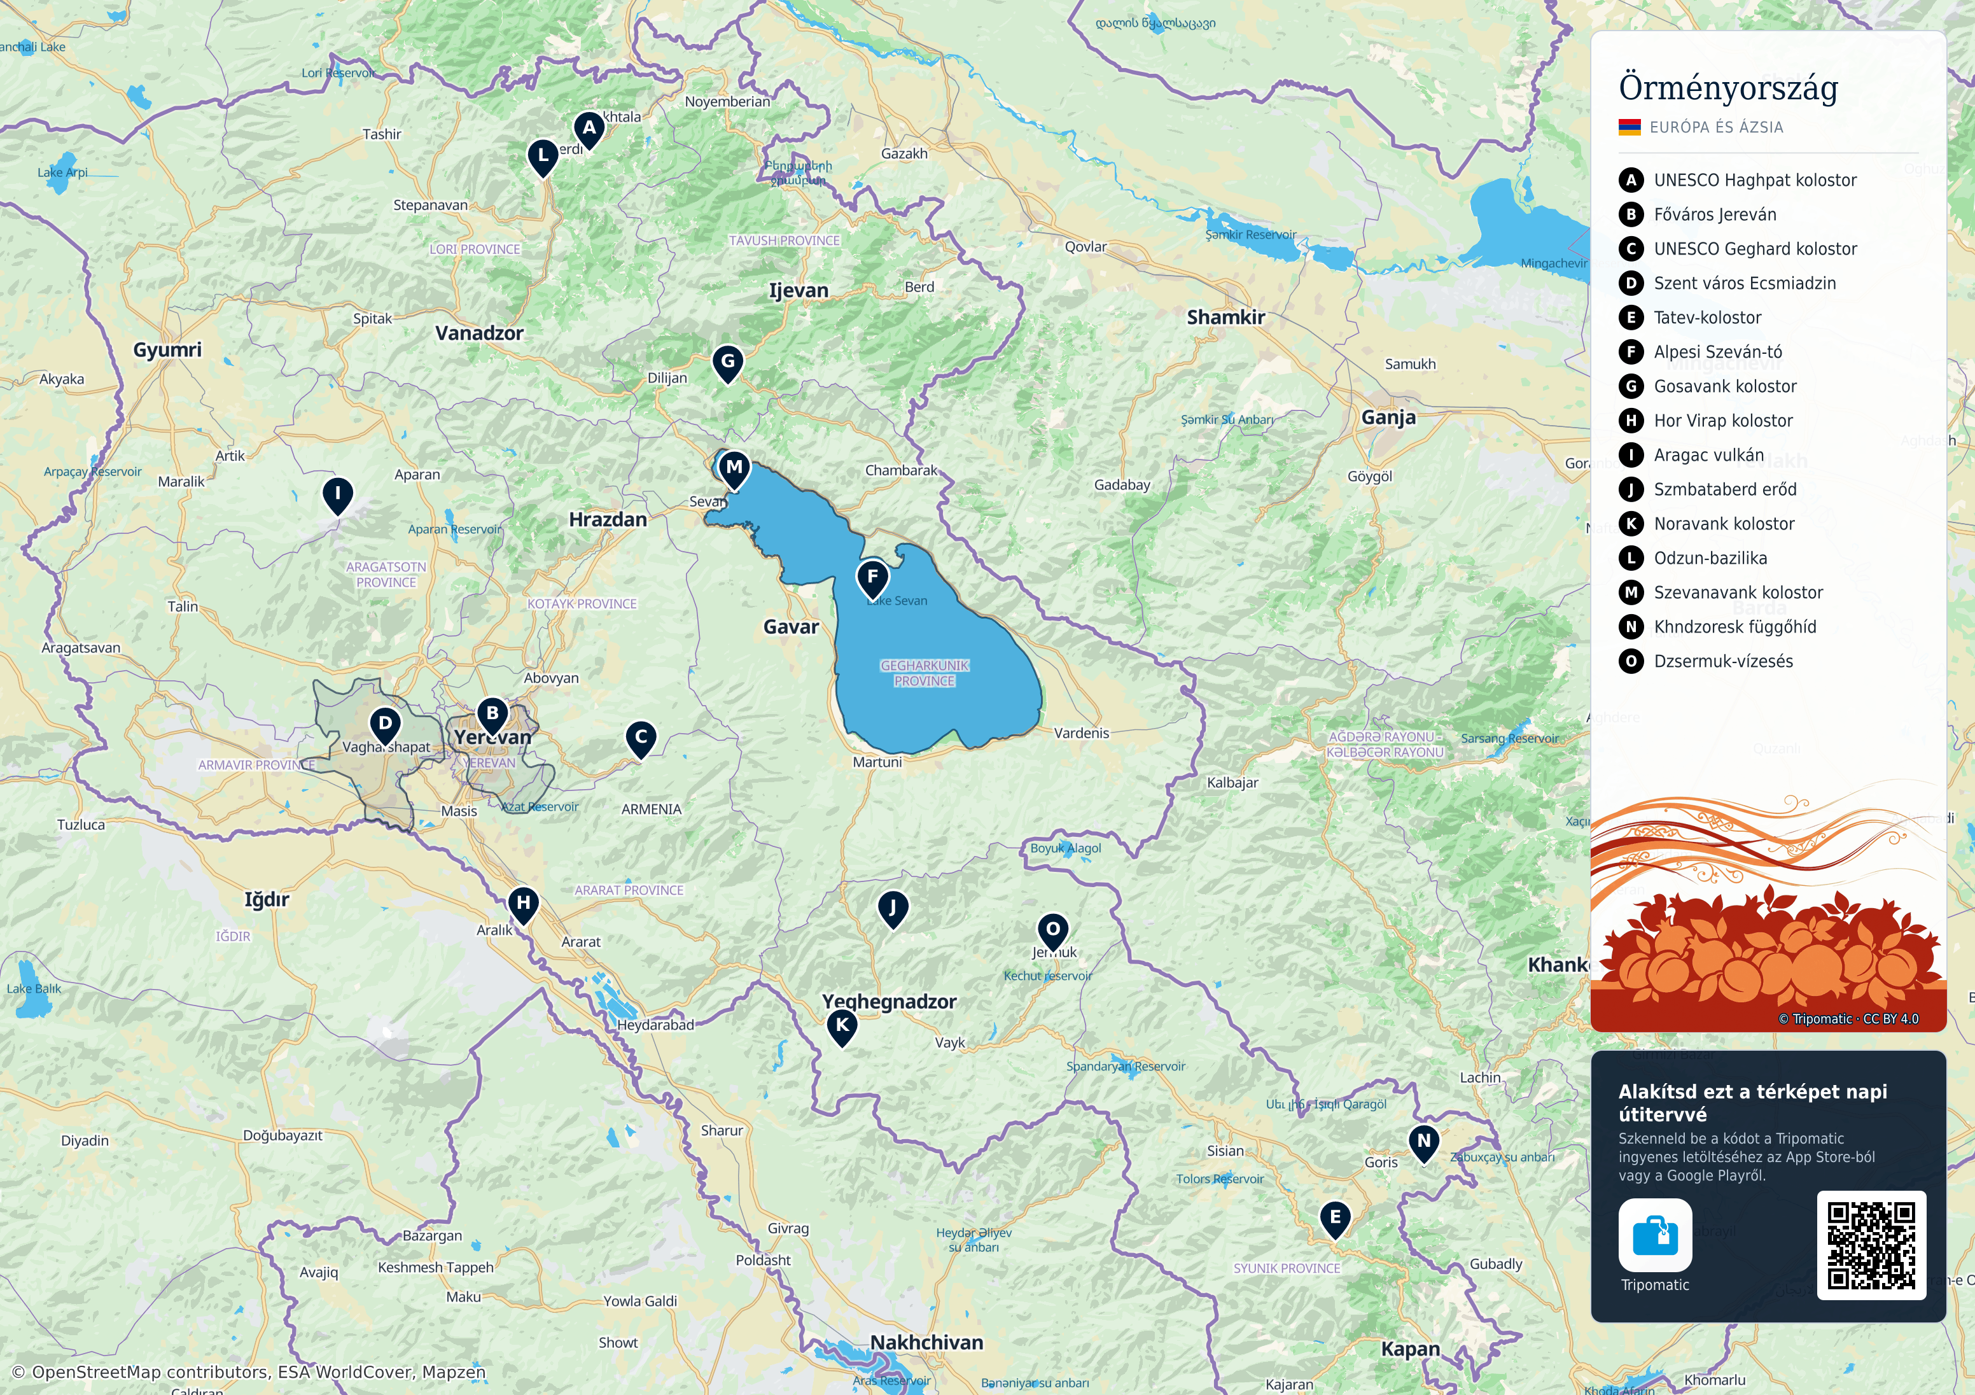
Task: Select legend entry Szmbataberd erőd
Action: tap(1708, 489)
